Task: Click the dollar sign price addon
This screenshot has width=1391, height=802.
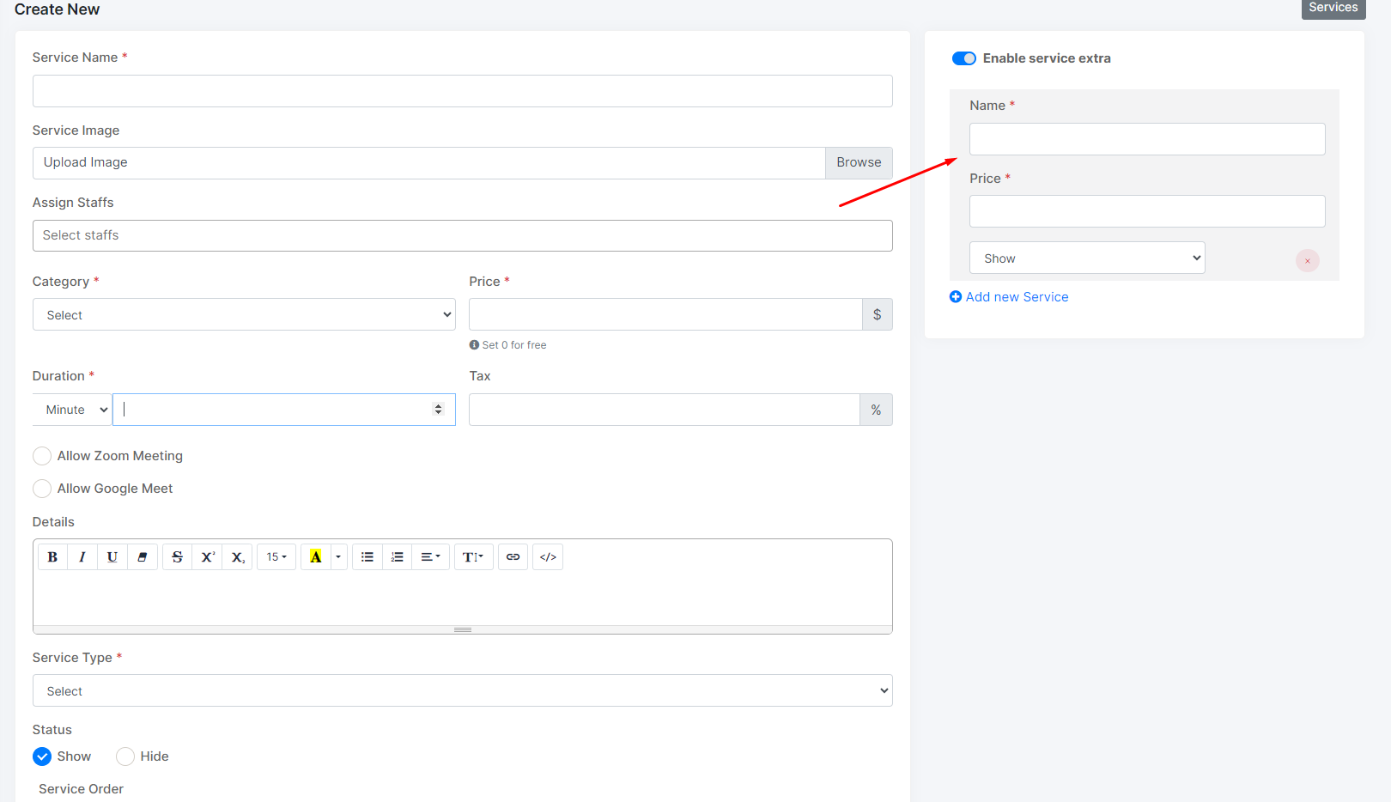Action: point(877,314)
